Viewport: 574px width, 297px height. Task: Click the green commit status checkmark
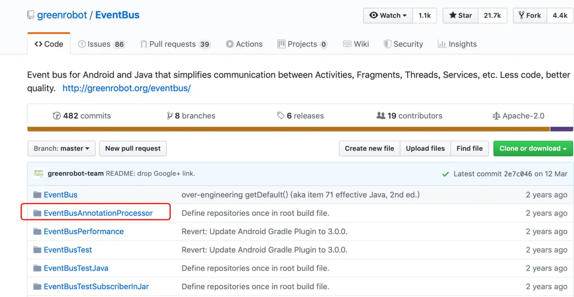tap(445, 174)
